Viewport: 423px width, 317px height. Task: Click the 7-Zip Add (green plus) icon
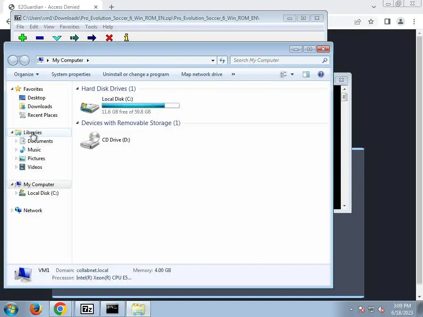tap(23, 38)
